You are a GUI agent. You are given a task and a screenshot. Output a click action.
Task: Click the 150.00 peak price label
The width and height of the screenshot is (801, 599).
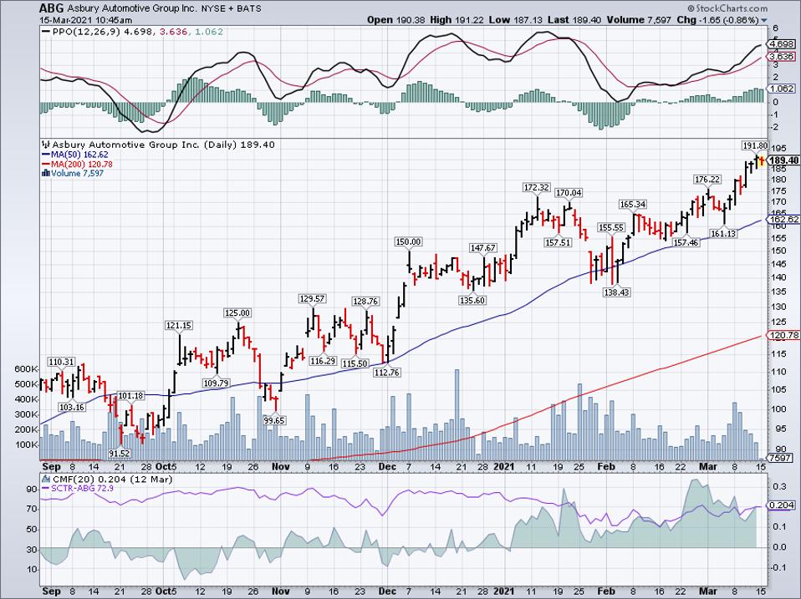coord(409,241)
